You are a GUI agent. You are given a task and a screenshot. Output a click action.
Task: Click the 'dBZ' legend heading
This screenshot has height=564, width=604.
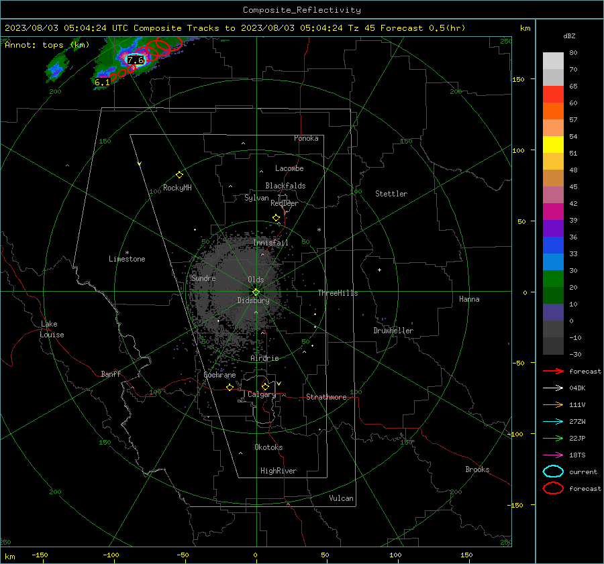(x=569, y=36)
